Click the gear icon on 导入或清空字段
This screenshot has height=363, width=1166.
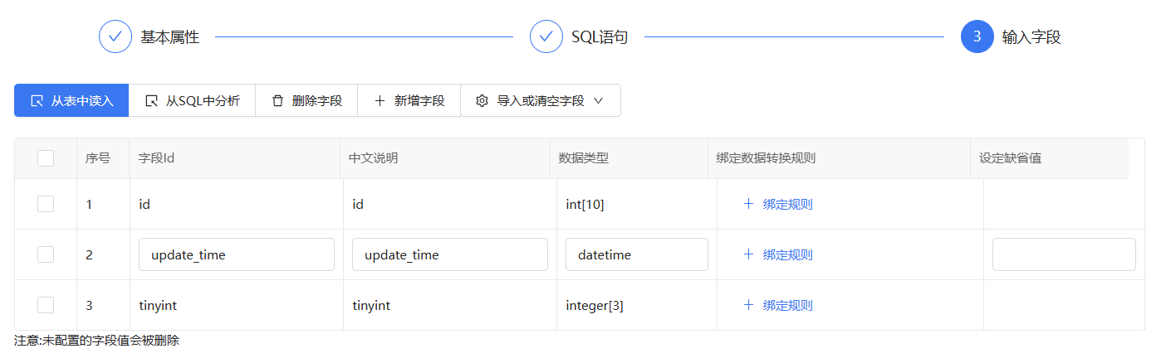click(482, 100)
